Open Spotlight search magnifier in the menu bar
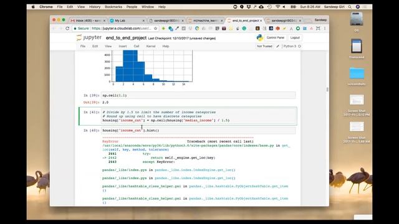399x224 pixels. point(350,7)
